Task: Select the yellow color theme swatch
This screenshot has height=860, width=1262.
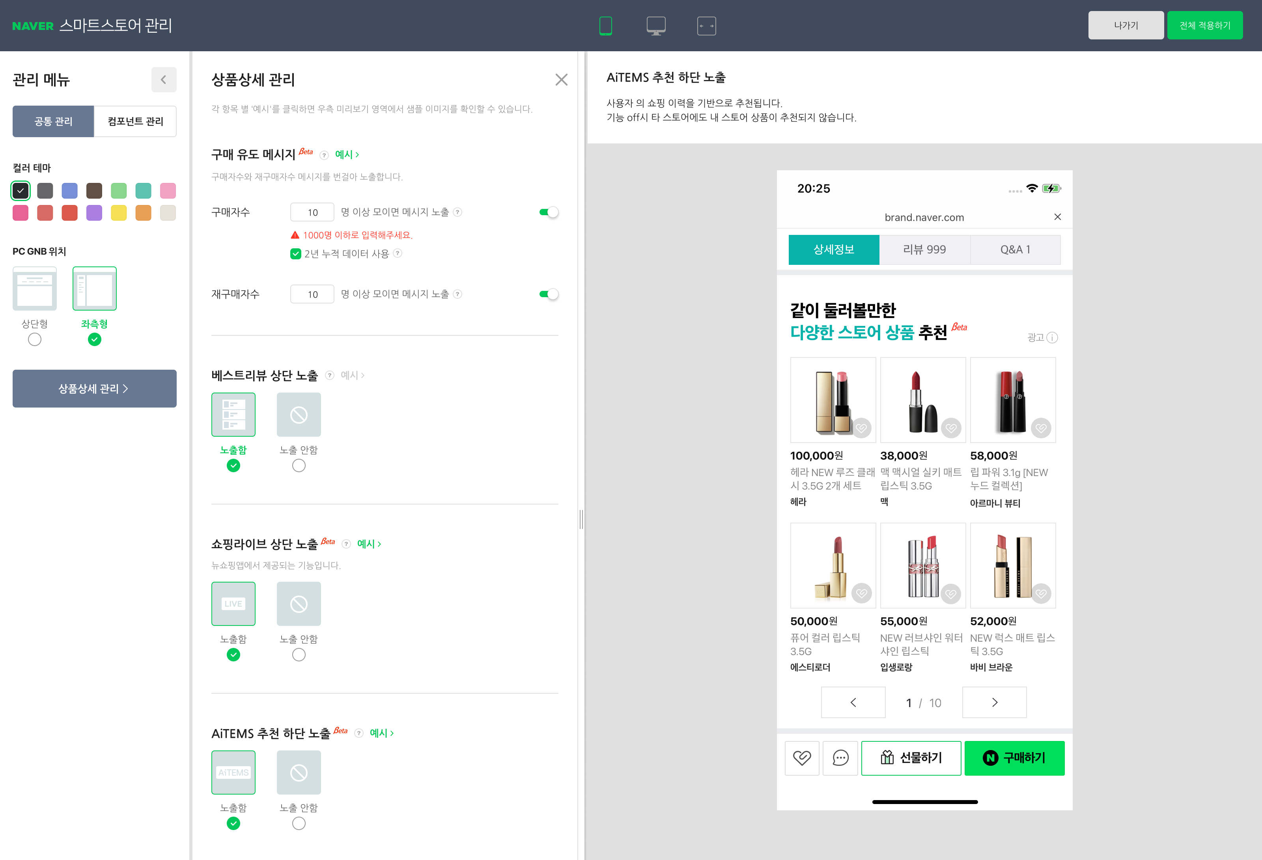Action: 119,213
